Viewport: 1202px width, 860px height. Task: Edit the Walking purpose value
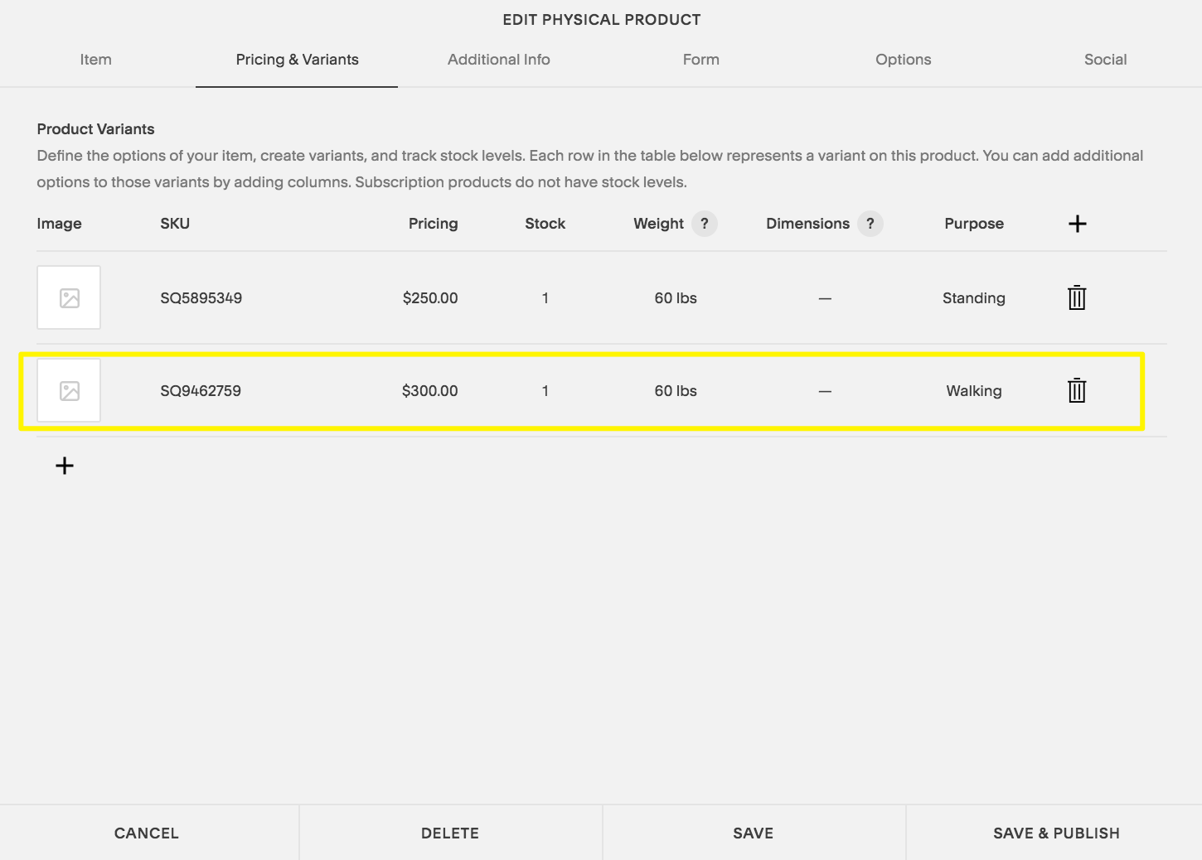tap(974, 391)
